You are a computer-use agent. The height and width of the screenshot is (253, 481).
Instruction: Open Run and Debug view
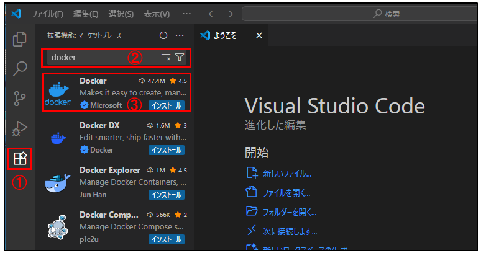point(20,128)
